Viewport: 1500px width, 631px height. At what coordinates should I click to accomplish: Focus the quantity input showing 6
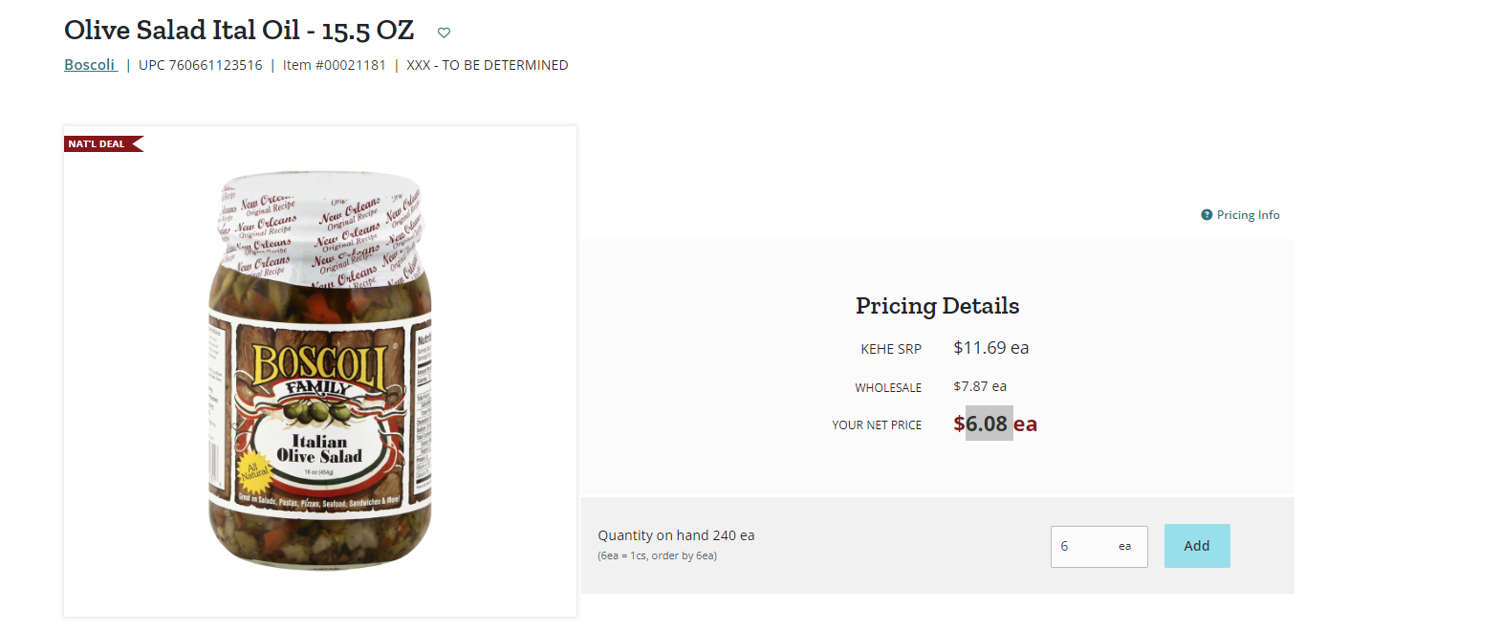pos(1098,547)
